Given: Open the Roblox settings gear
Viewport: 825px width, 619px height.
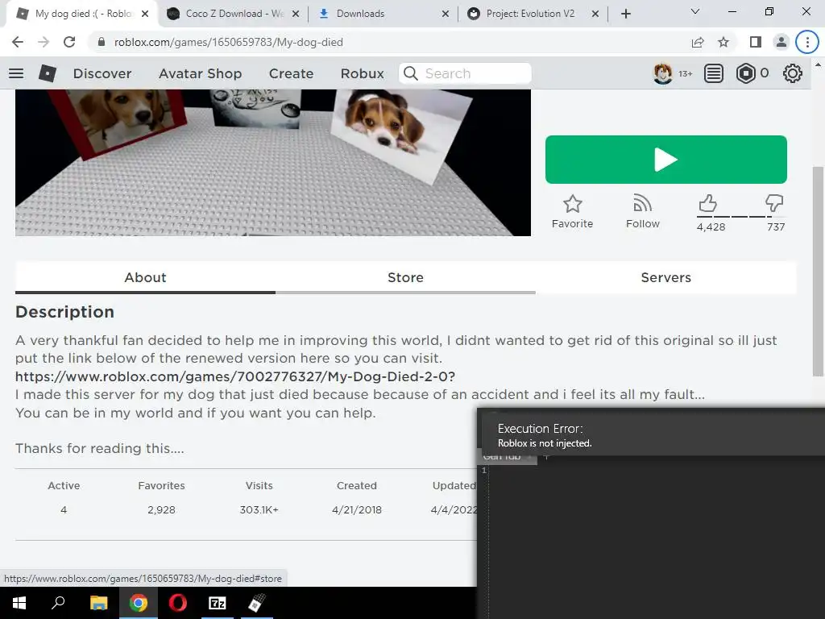Looking at the screenshot, I should pyautogui.click(x=793, y=73).
